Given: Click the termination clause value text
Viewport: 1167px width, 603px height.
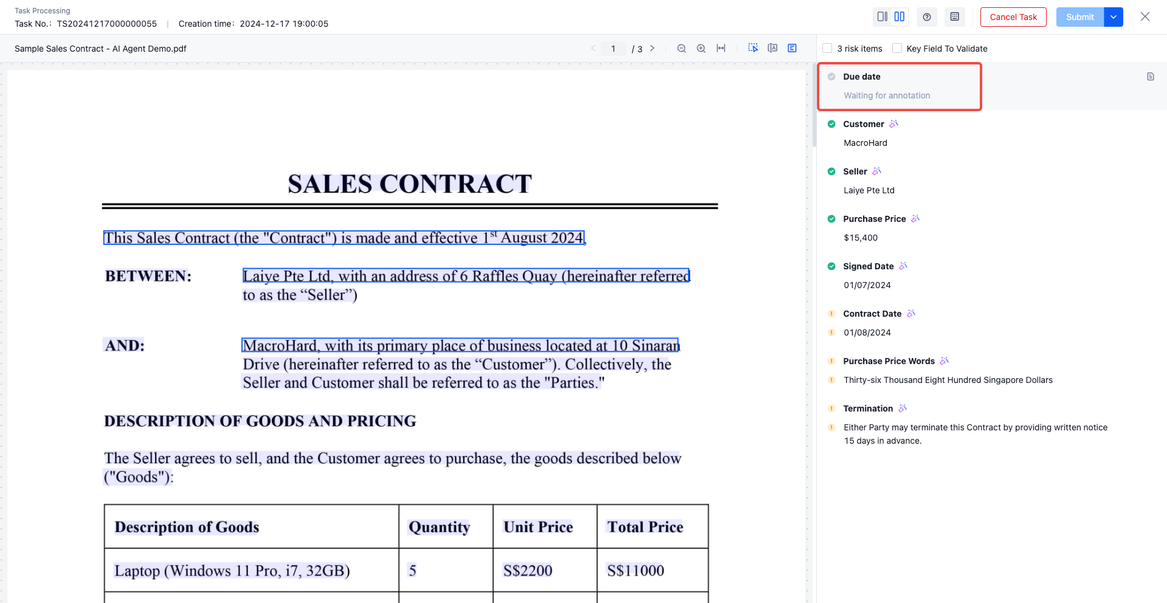Looking at the screenshot, I should point(976,434).
